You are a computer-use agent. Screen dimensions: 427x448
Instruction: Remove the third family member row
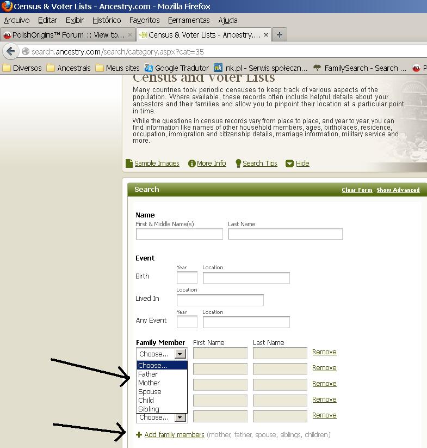point(324,384)
